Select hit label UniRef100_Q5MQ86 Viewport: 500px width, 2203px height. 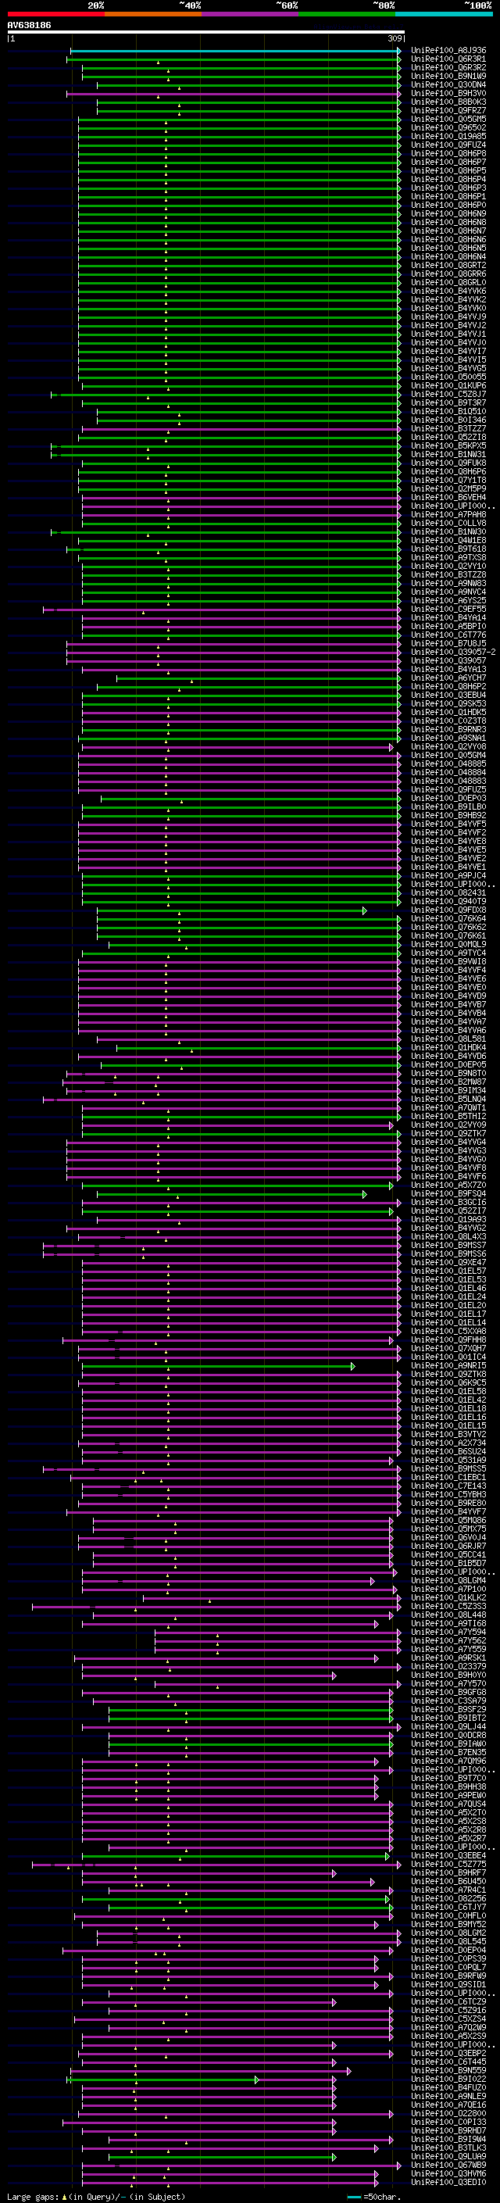click(x=448, y=1521)
